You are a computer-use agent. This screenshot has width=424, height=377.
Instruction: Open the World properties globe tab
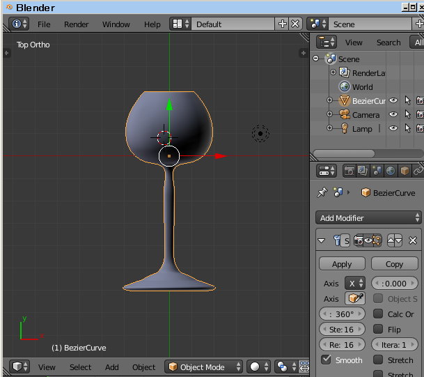point(390,171)
